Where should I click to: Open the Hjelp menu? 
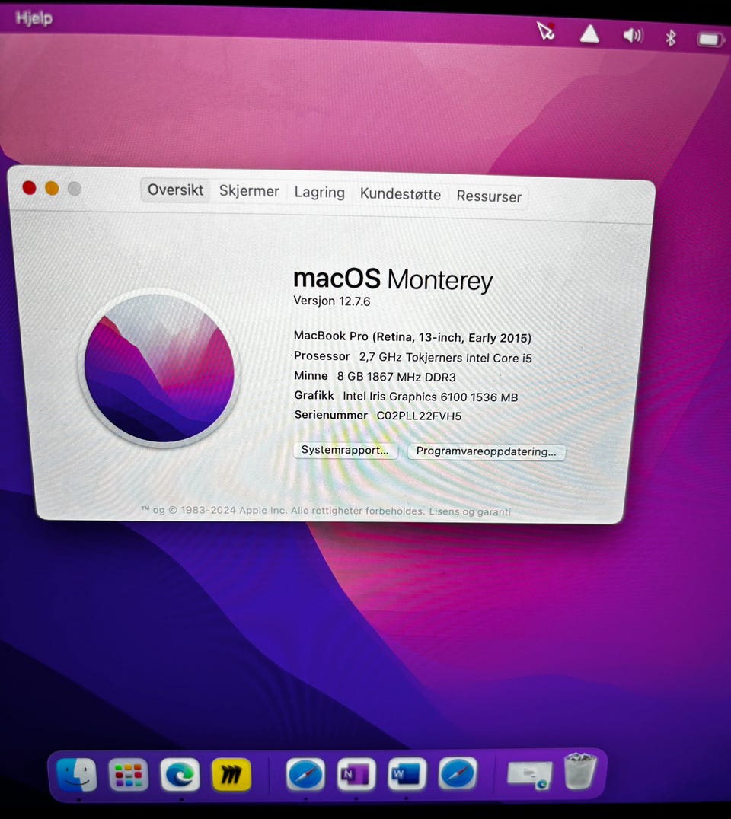pos(34,18)
